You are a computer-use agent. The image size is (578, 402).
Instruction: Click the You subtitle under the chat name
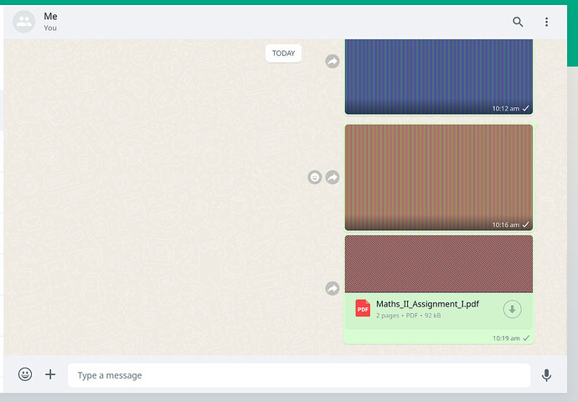point(50,28)
